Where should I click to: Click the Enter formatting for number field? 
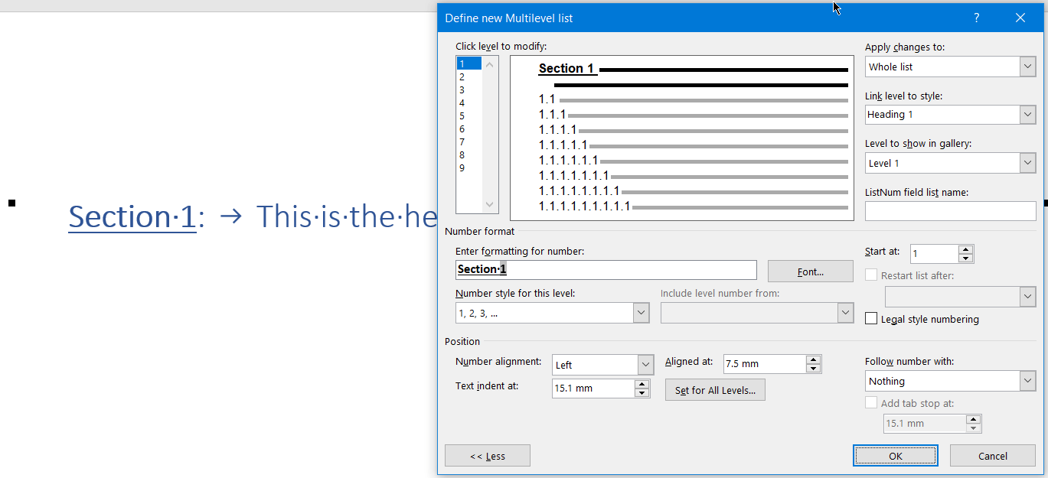606,270
